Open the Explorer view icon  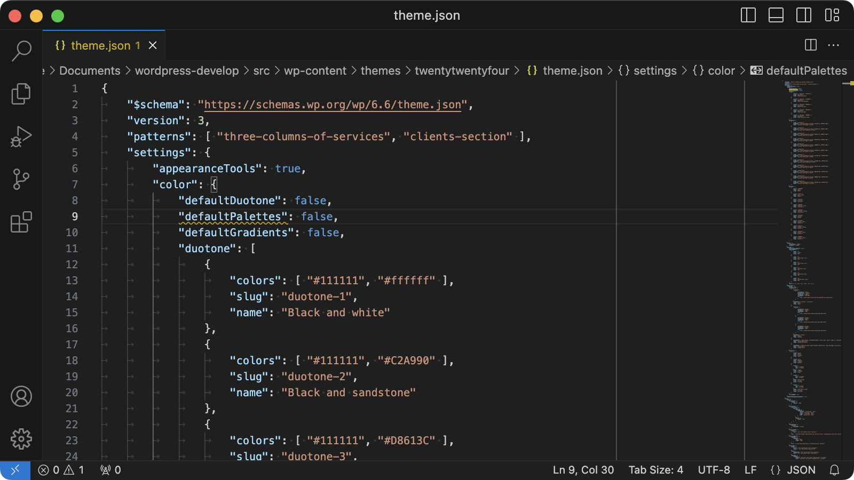pyautogui.click(x=21, y=94)
